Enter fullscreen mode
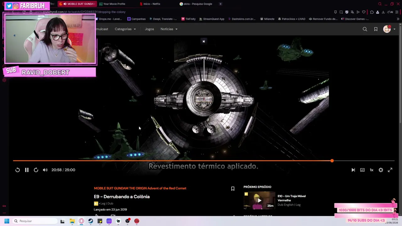The width and height of the screenshot is (402, 226). tap(390, 170)
